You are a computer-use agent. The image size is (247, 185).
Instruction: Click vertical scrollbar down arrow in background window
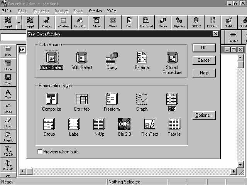tap(240, 165)
